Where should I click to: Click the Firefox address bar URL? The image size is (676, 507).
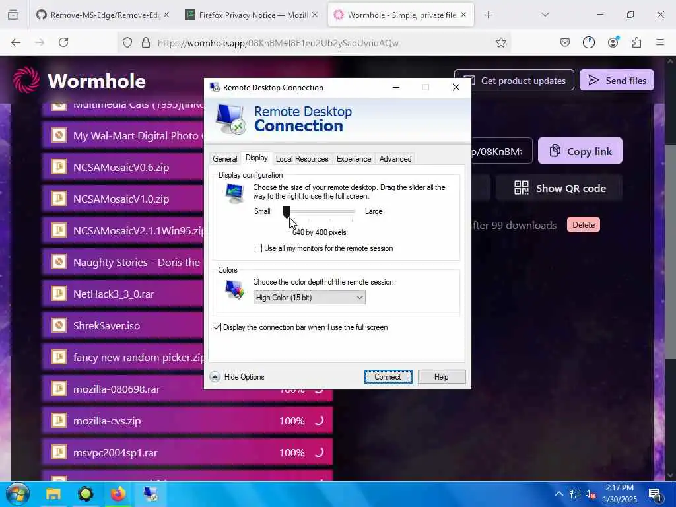click(278, 43)
